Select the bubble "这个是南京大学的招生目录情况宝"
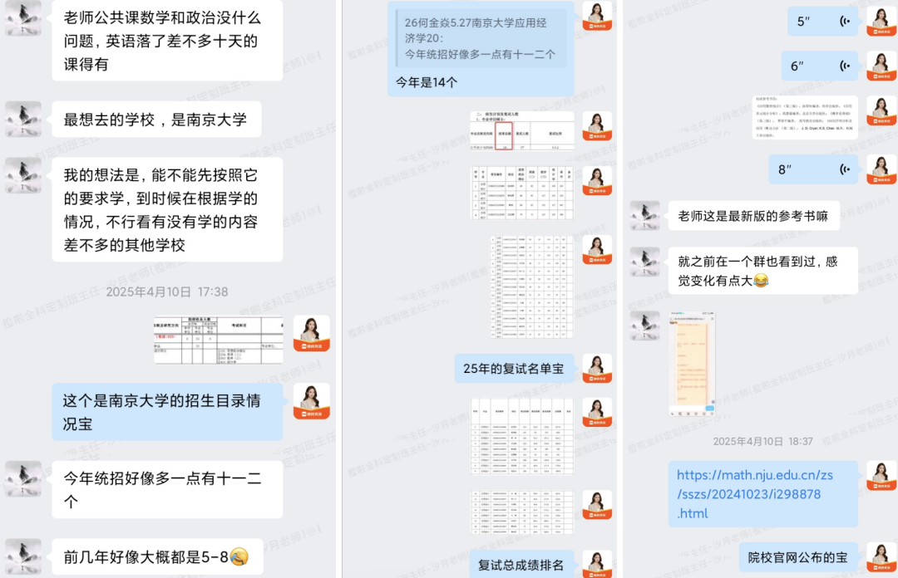 pyautogui.click(x=166, y=411)
